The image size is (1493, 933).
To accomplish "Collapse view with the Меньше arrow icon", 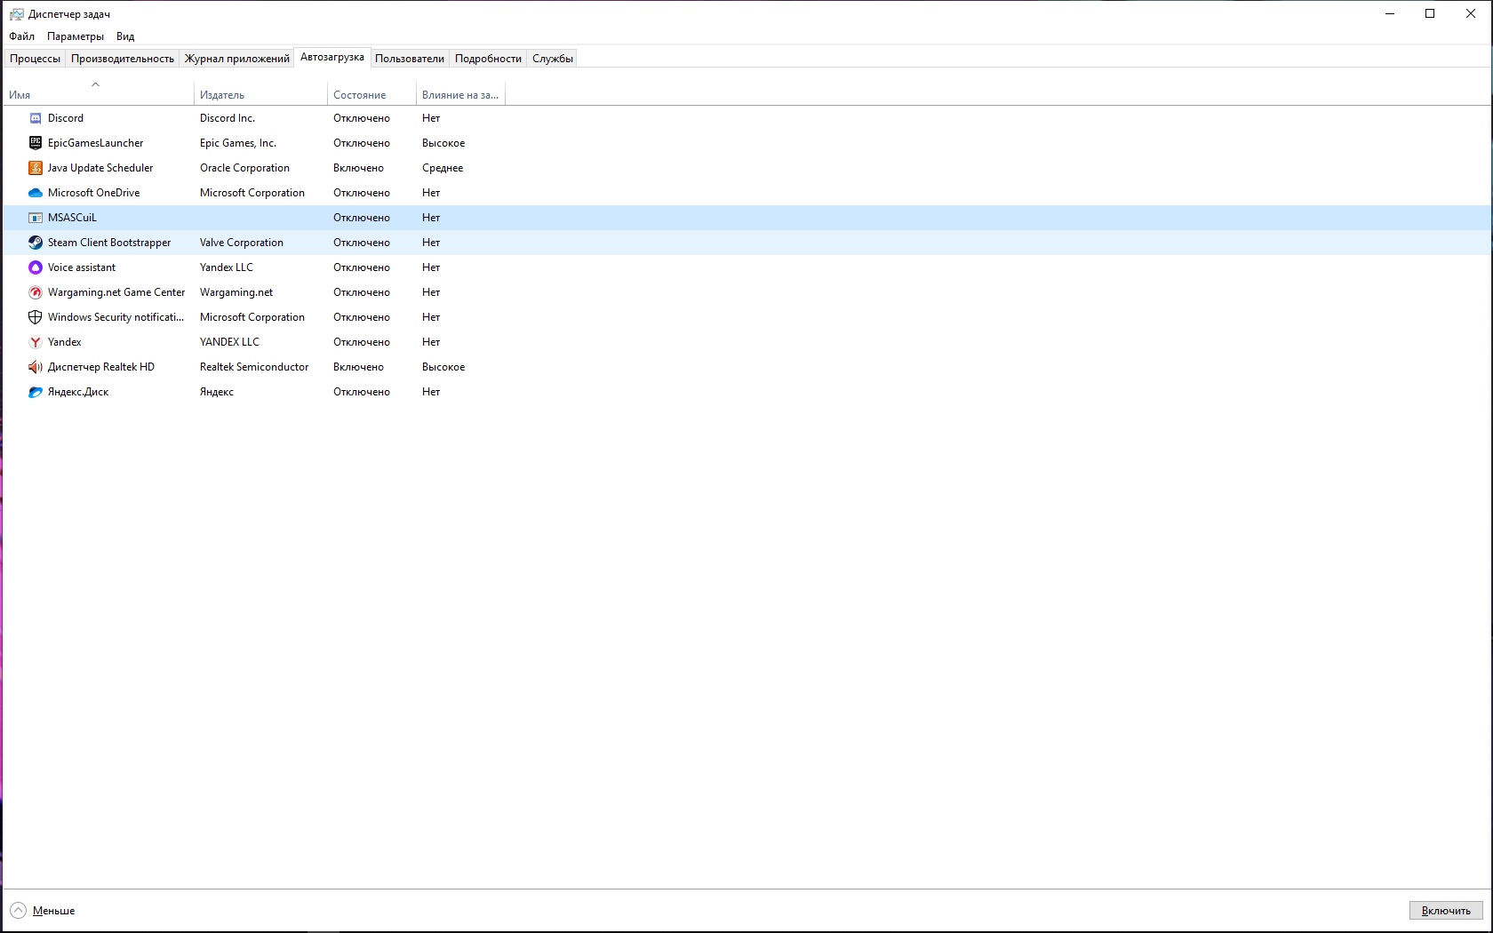I will (x=19, y=911).
